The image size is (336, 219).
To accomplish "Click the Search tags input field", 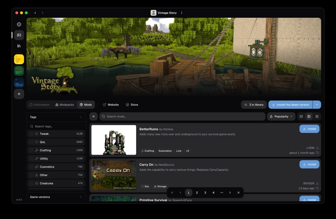I will point(56,126).
